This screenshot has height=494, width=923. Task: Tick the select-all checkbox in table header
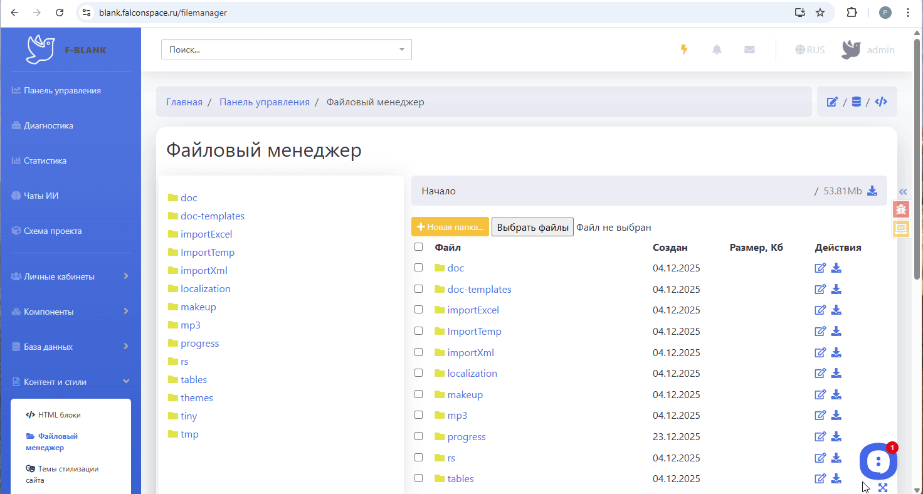pos(418,247)
